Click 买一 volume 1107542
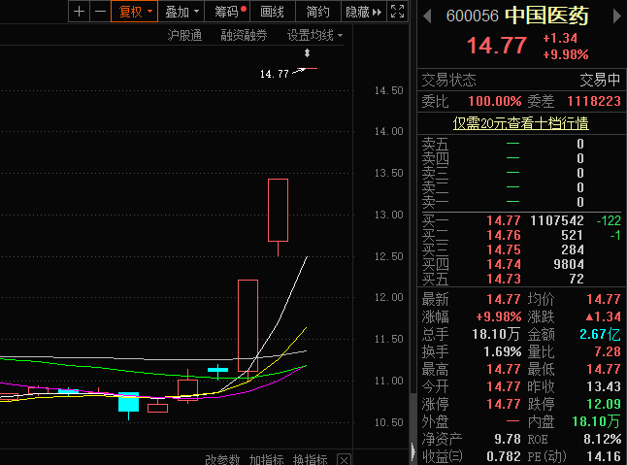The width and height of the screenshot is (627, 465). (557, 220)
